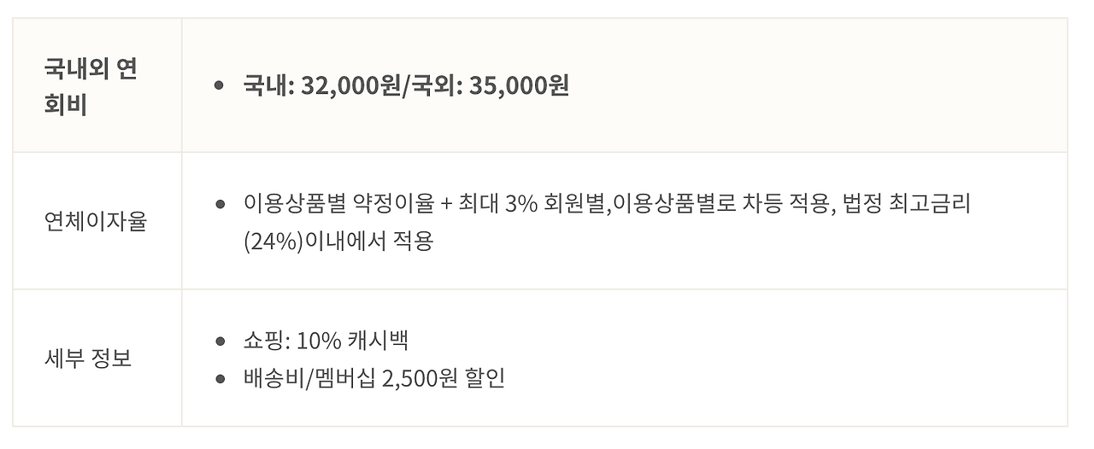Click the 차등 적용 phrase
1094x449 pixels.
point(786,204)
